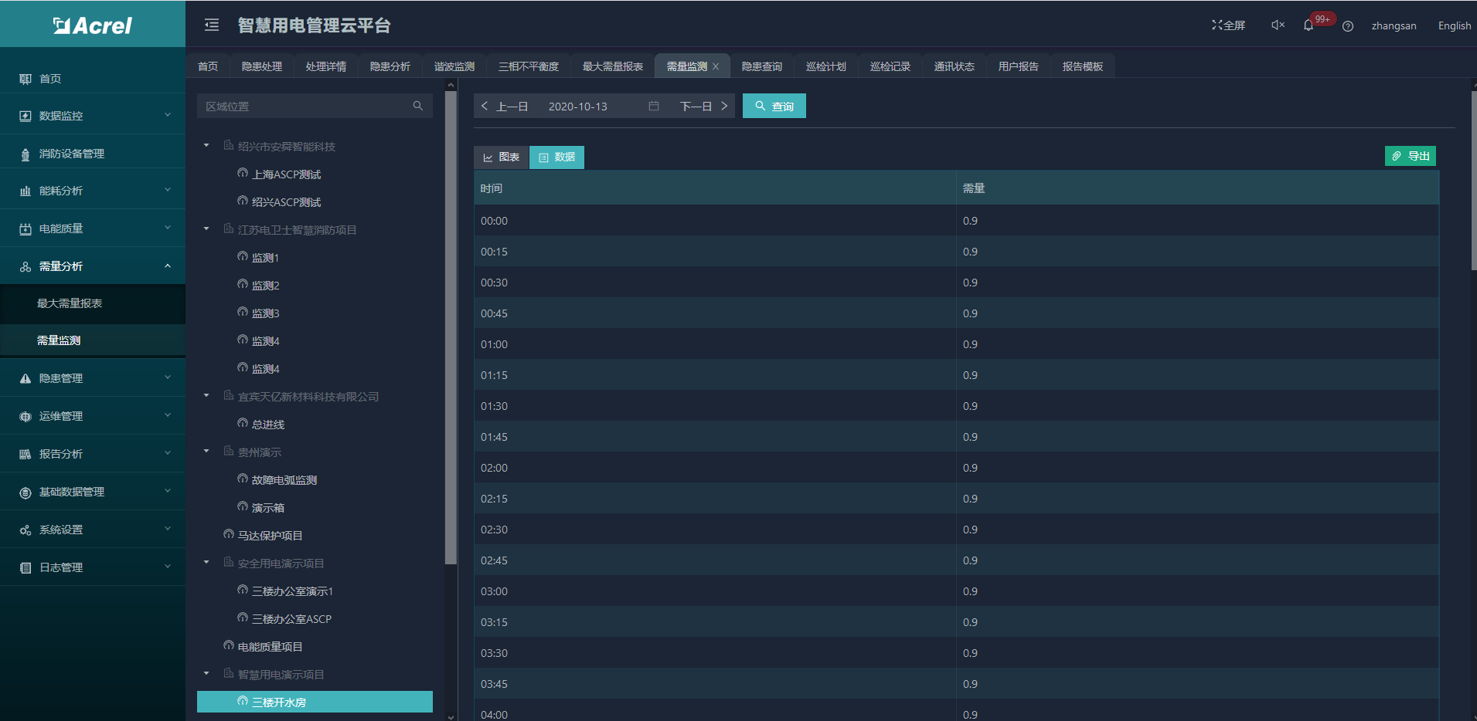Collapse 需量分析 sidebar menu
Viewport: 1477px width, 721px height.
pyautogui.click(x=93, y=266)
